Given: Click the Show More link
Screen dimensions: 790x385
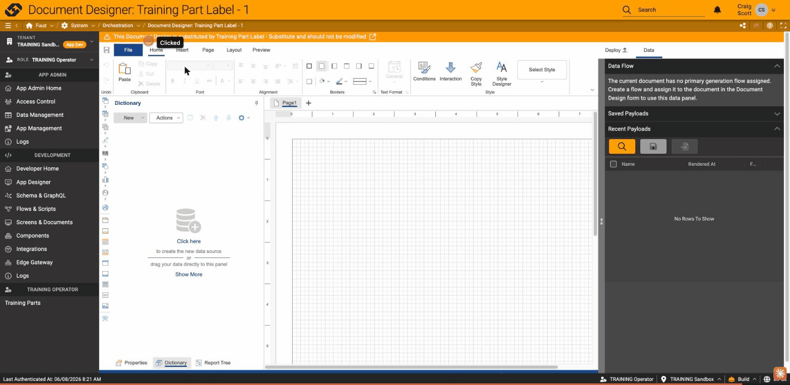Looking at the screenshot, I should (188, 275).
